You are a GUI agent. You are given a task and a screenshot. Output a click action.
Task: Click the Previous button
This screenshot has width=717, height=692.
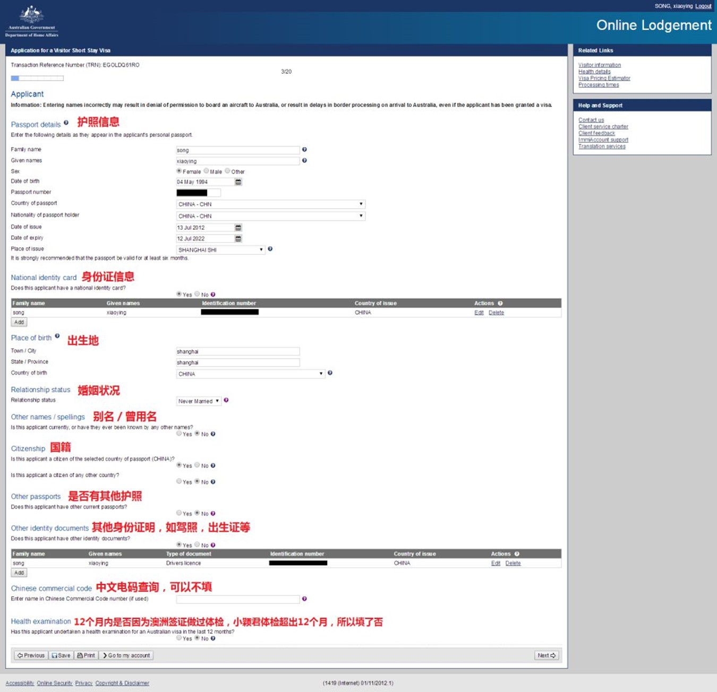pos(31,655)
